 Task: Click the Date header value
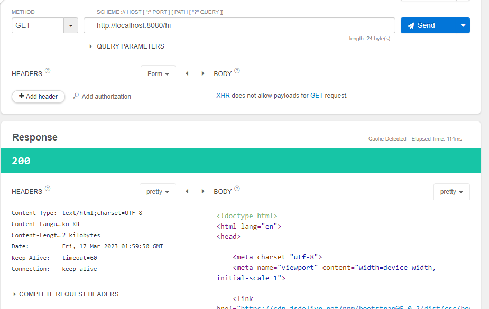pyautogui.click(x=113, y=246)
